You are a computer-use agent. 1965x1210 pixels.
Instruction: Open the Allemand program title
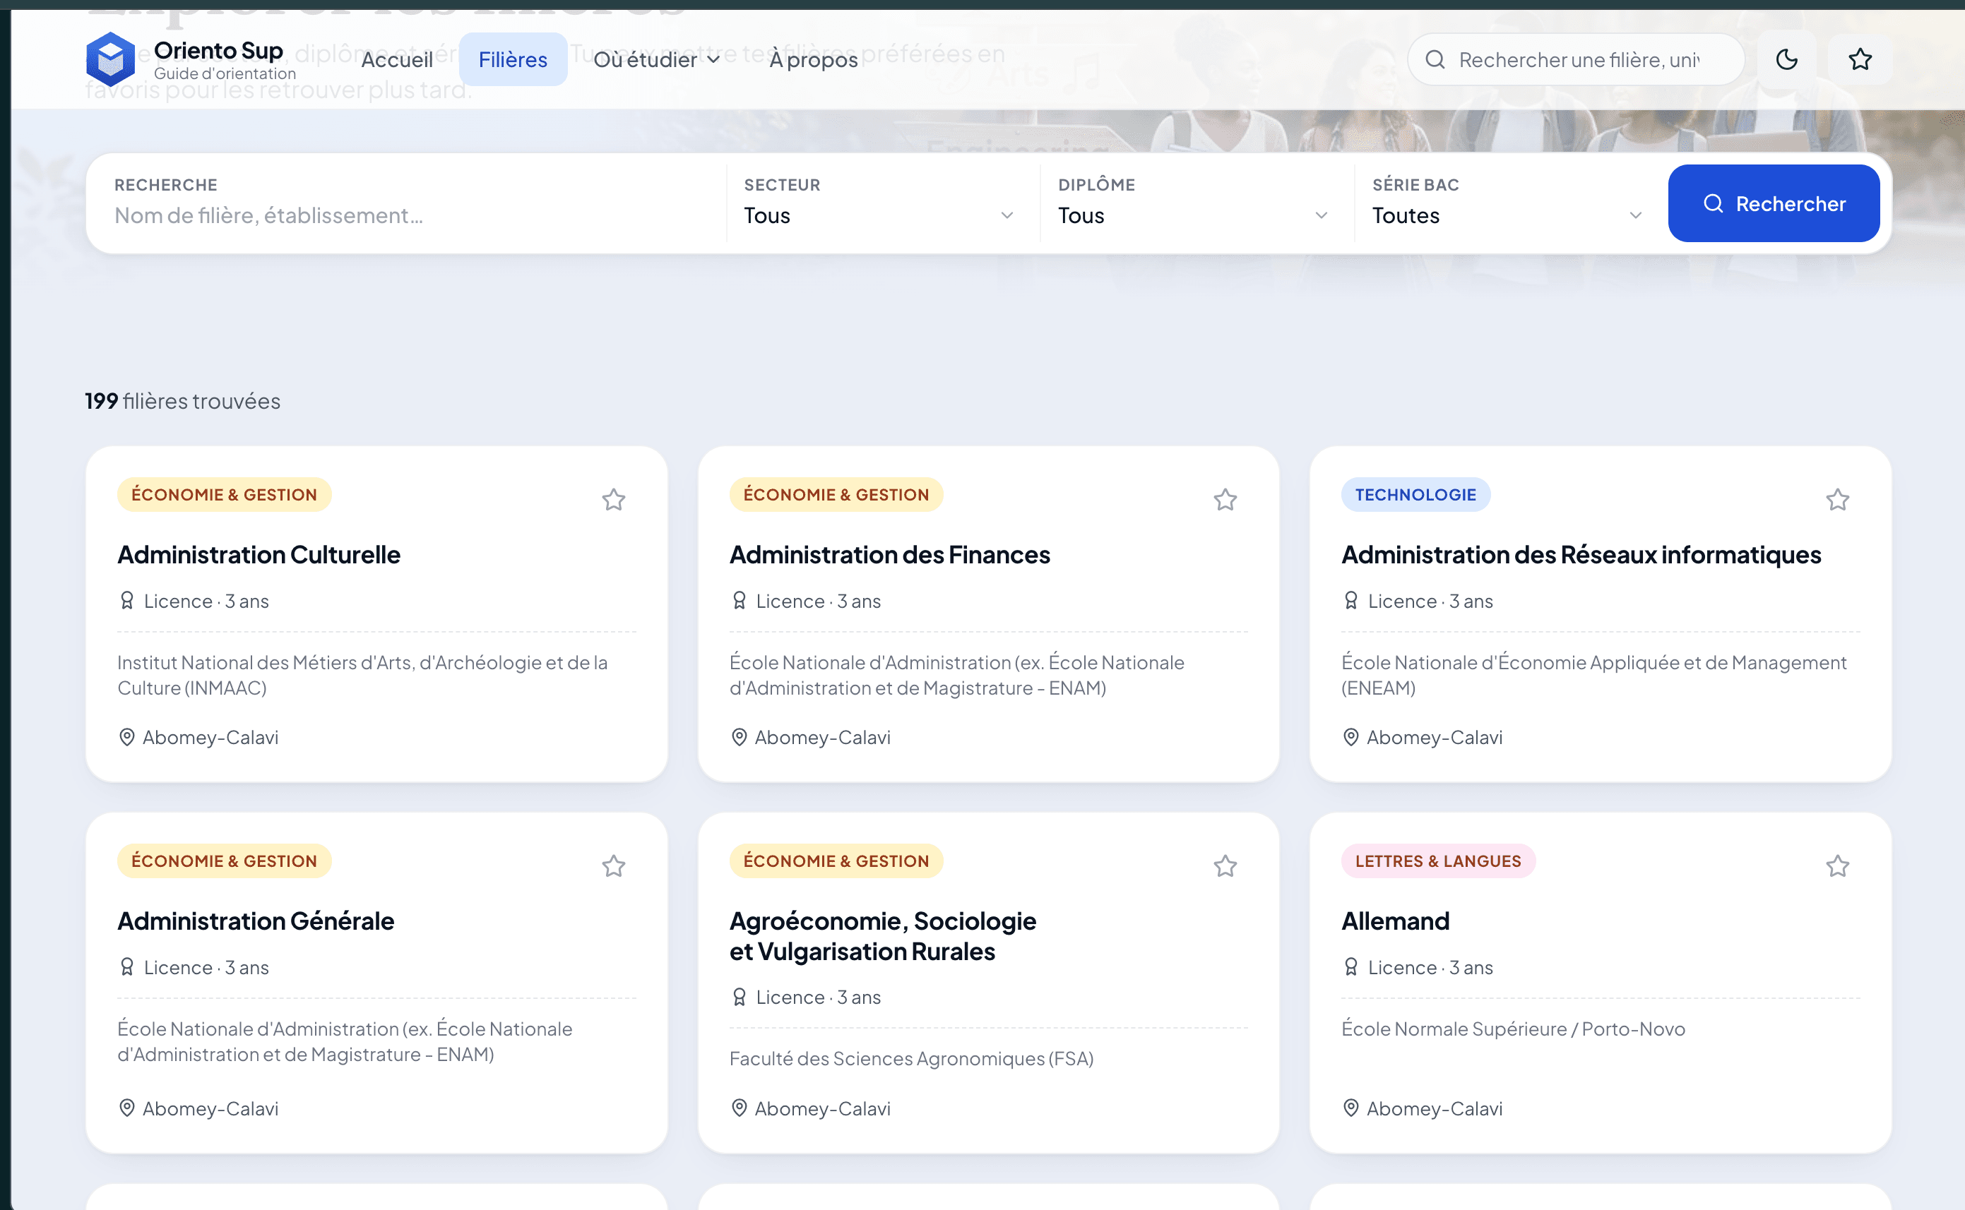point(1395,921)
